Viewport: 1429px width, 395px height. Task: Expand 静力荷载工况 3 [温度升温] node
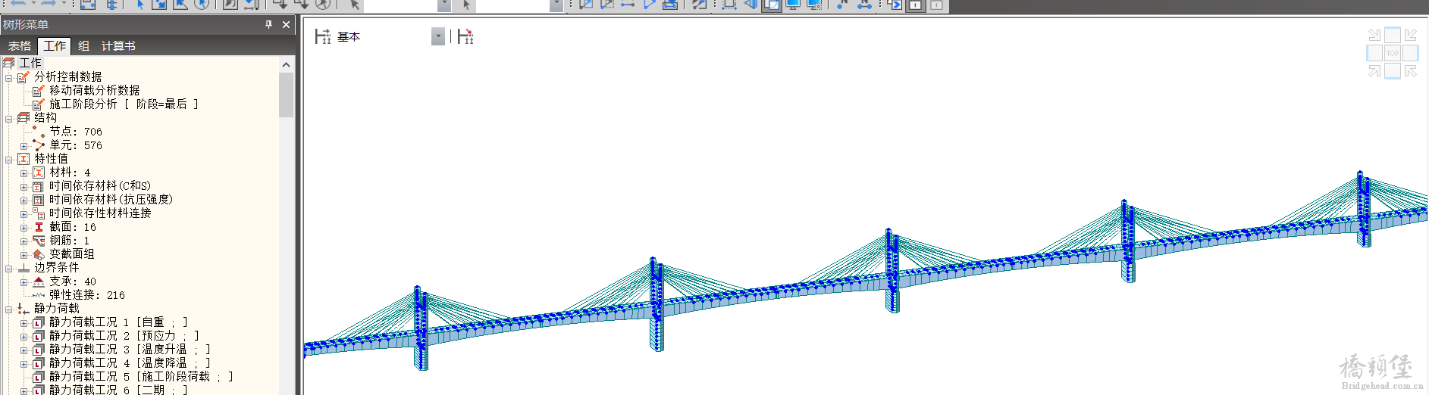24,350
